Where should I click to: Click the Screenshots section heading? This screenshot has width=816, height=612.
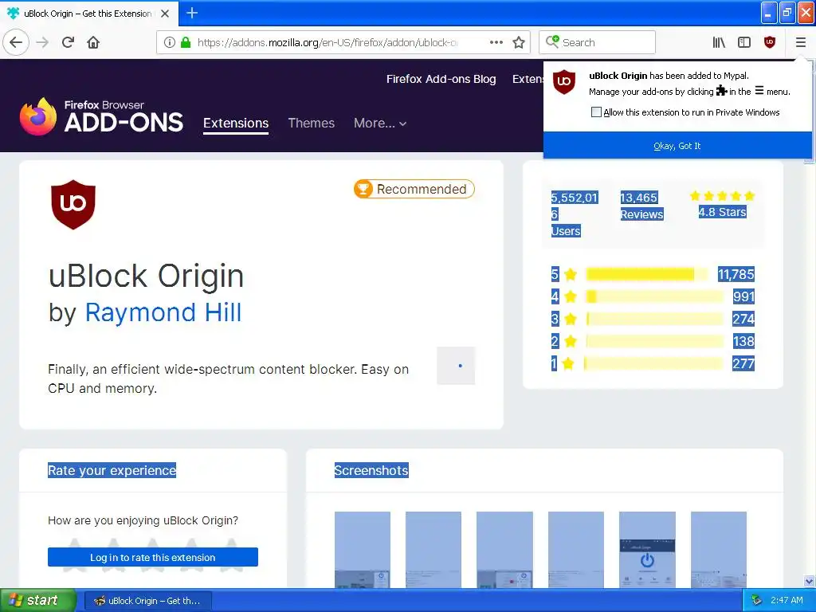coord(371,470)
